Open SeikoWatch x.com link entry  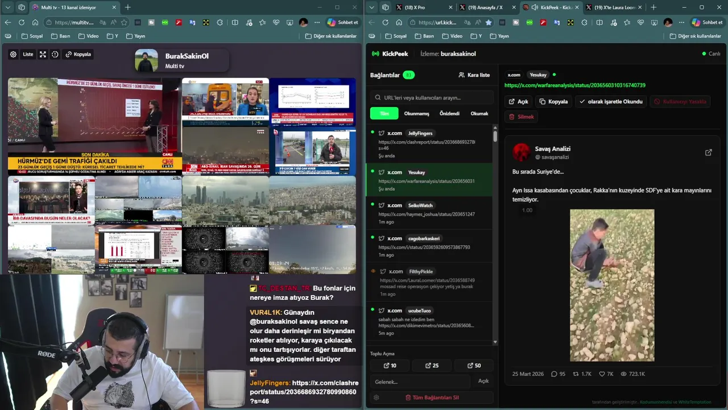[429, 213]
